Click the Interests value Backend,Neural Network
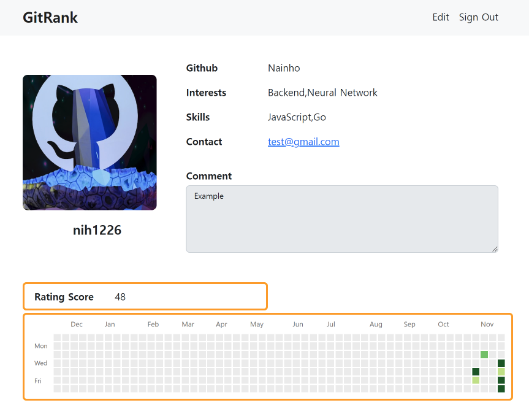Viewport: 529px width, 419px height. [322, 93]
